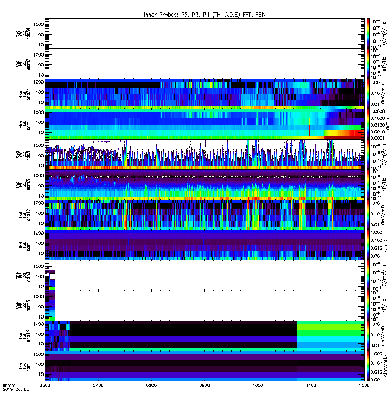The width and height of the screenshot is (389, 415).
Task: Click the 0600 time axis label
Action: [x=45, y=385]
